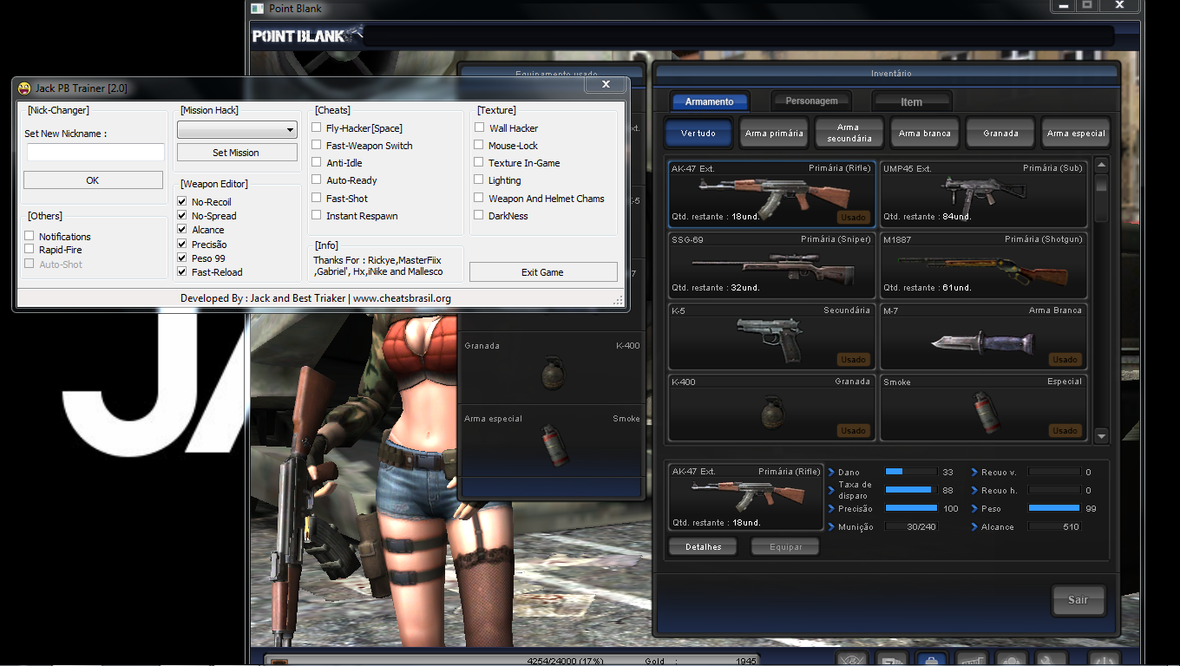
Task: Disable the No-Recoil checkbox
Action: pos(182,201)
